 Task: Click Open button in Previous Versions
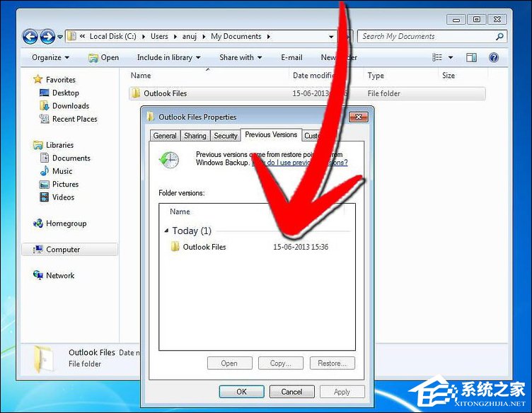229,363
